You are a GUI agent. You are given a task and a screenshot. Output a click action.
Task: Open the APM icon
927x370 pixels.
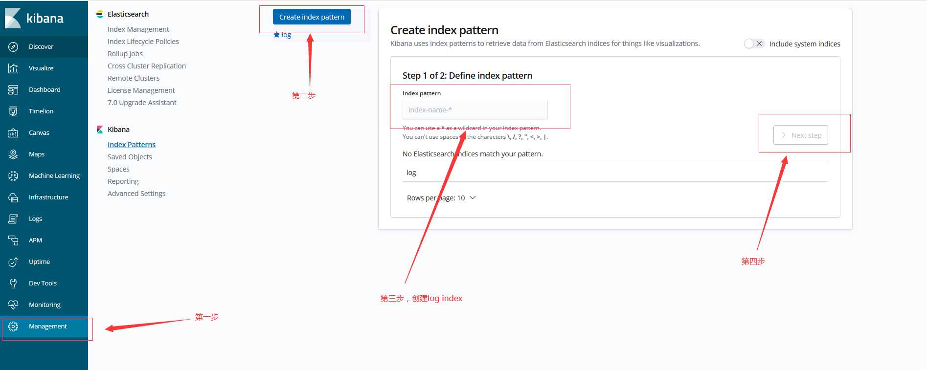13,240
